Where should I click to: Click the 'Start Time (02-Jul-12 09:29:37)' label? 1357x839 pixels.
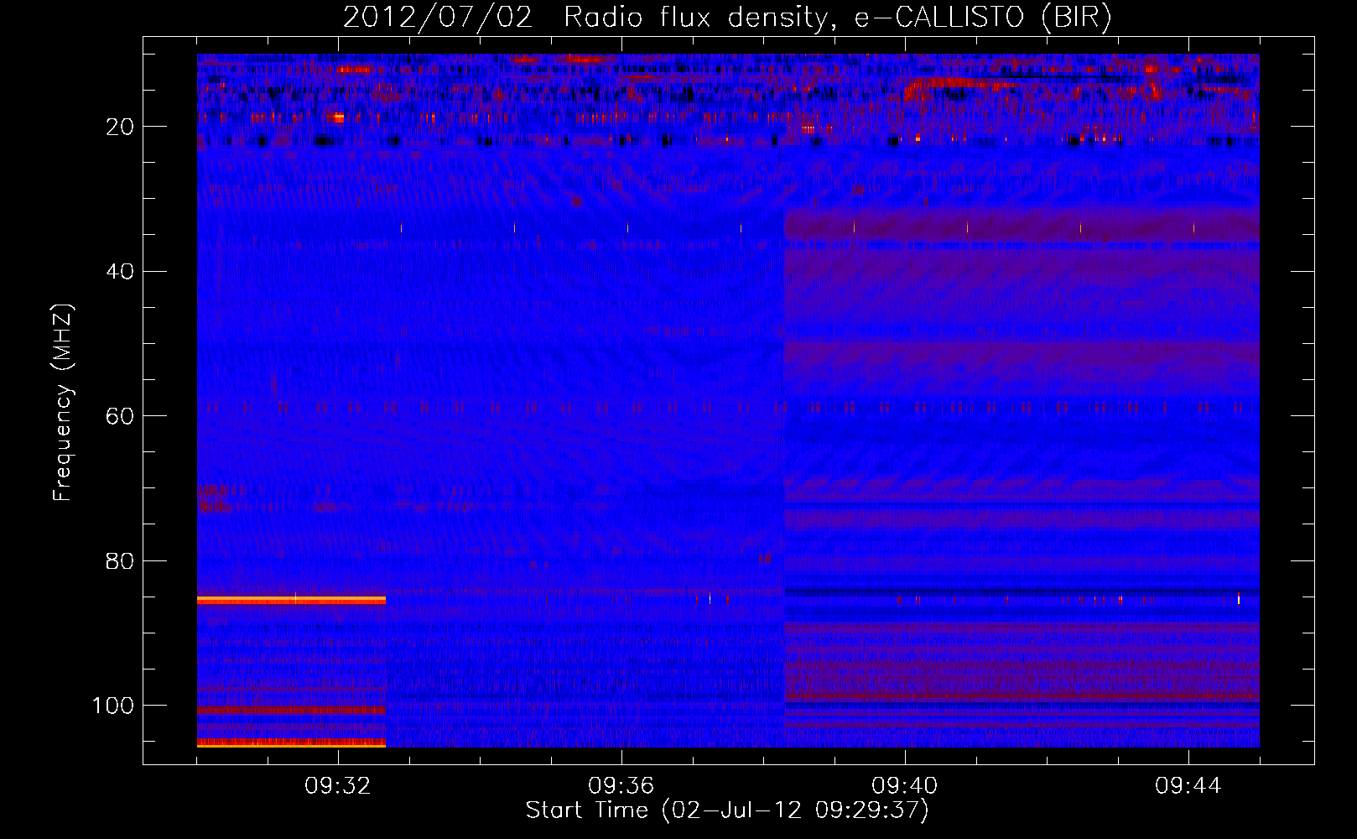click(x=727, y=810)
